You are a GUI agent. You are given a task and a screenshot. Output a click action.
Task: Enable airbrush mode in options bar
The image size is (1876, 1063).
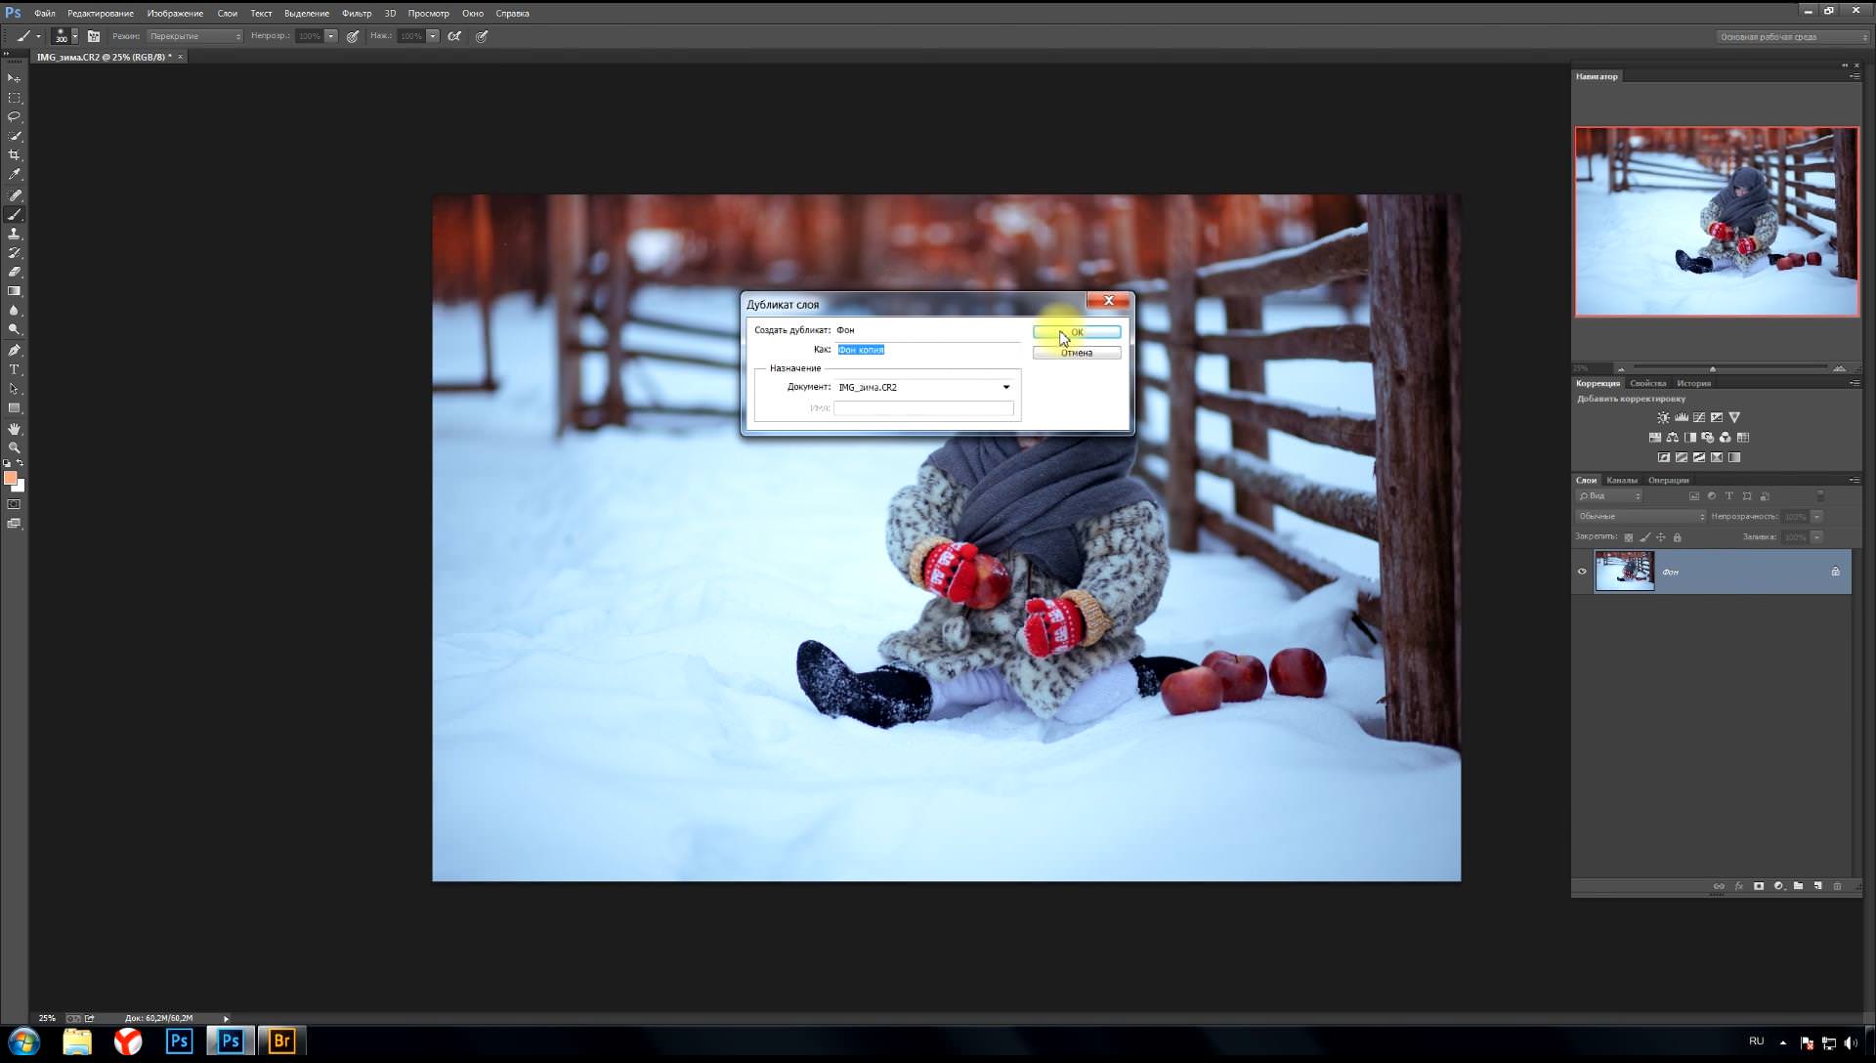(454, 36)
